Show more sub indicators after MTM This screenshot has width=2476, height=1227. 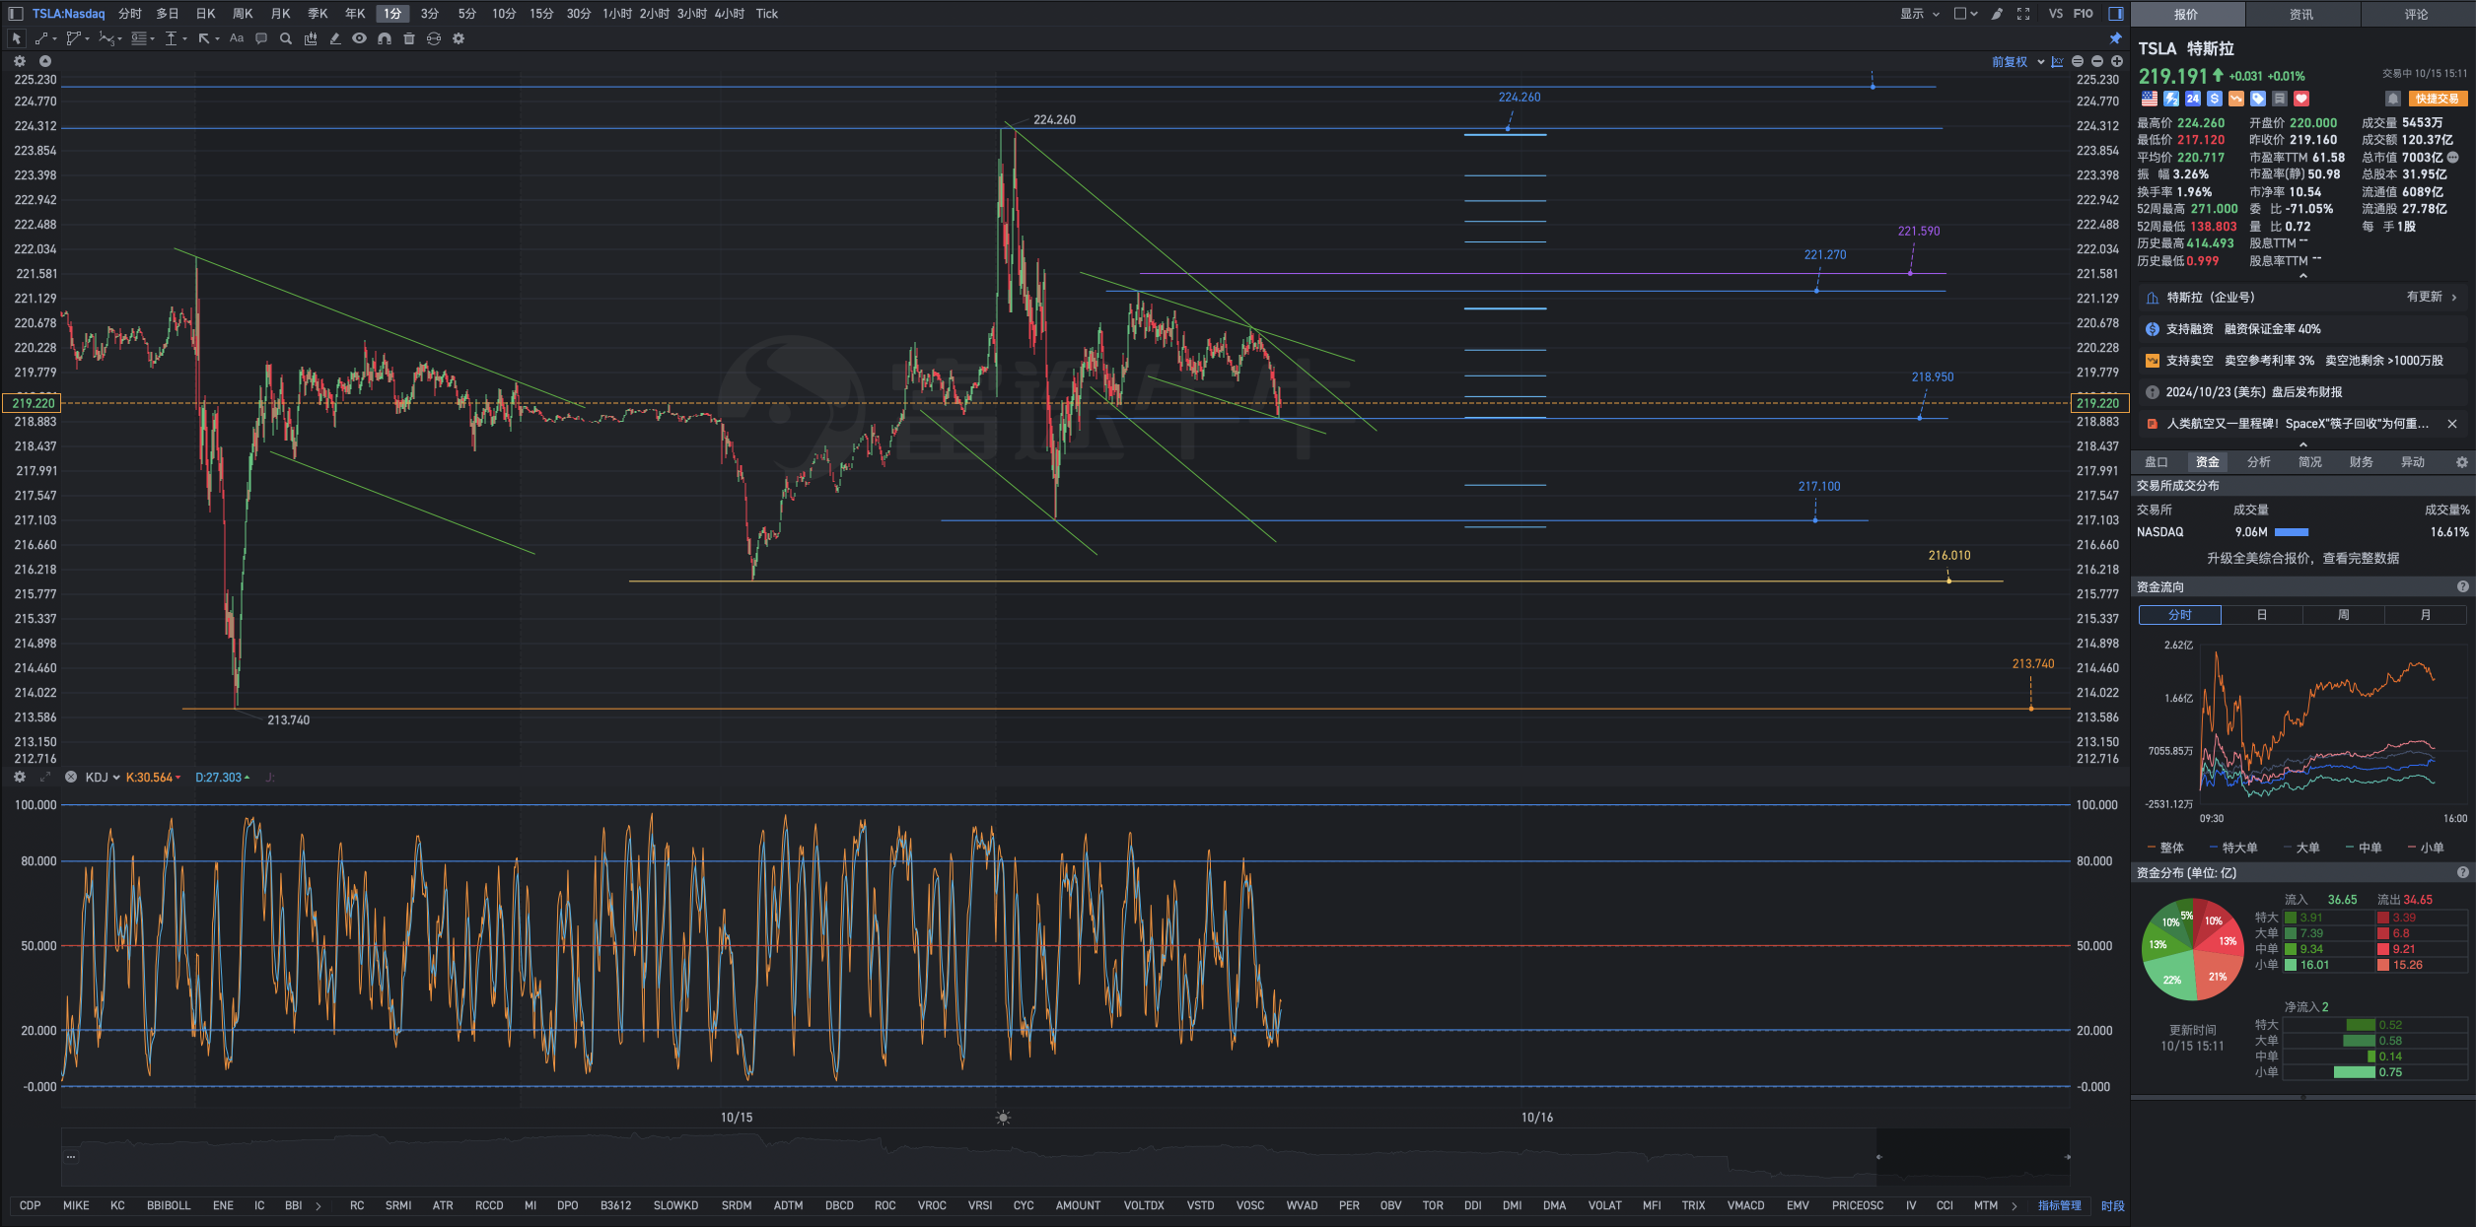[x=2014, y=1205]
